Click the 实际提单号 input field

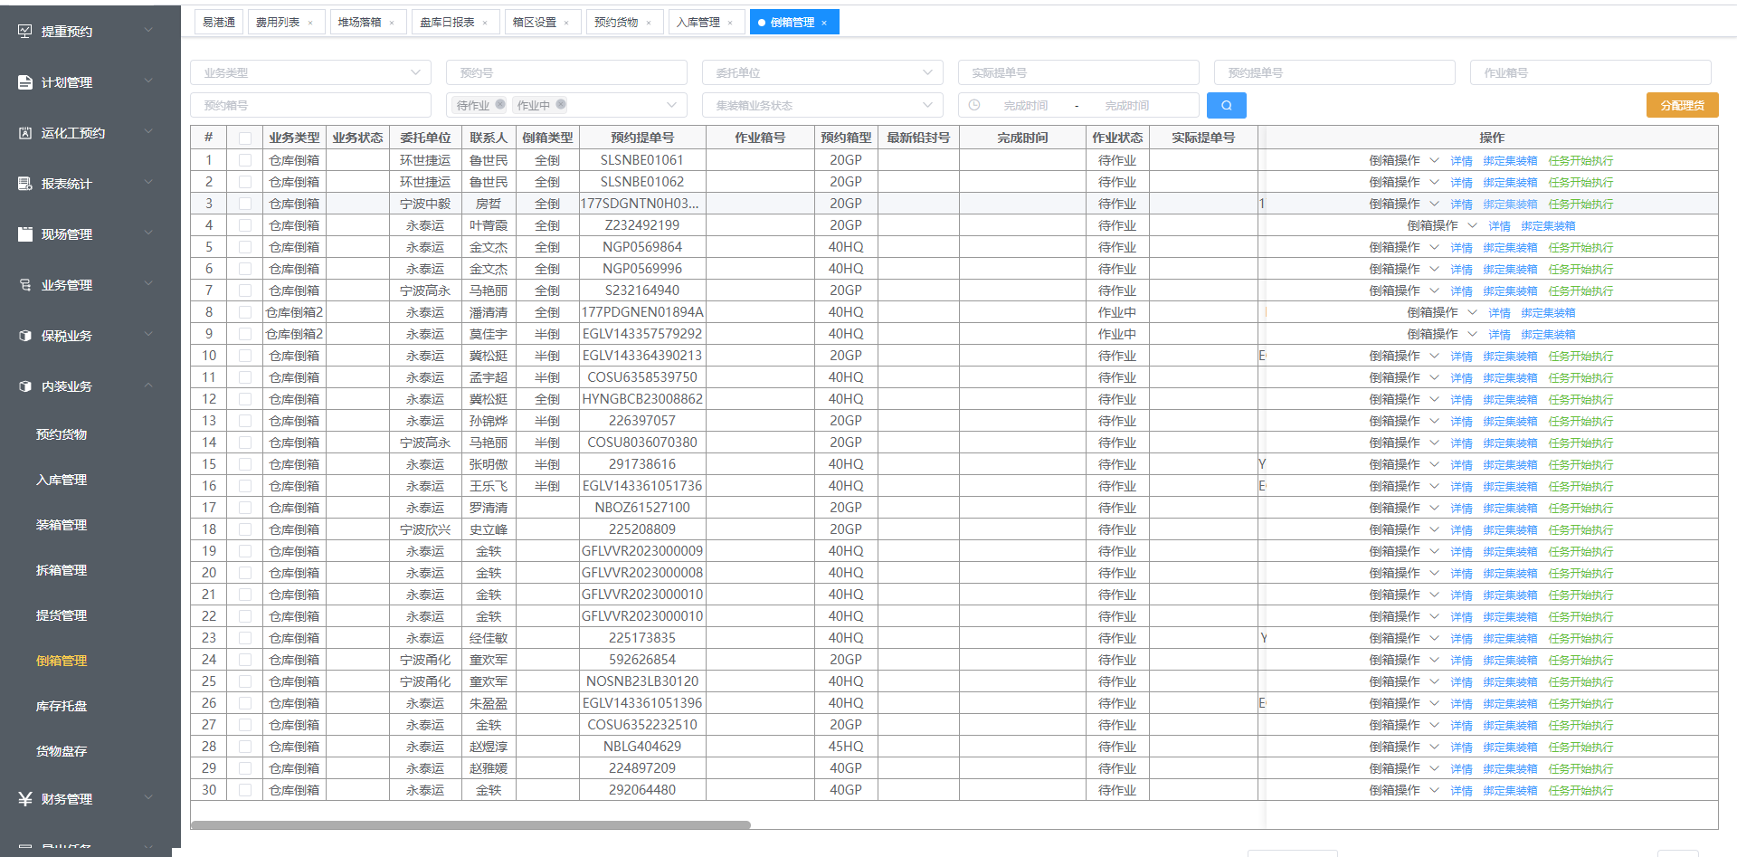(1078, 72)
